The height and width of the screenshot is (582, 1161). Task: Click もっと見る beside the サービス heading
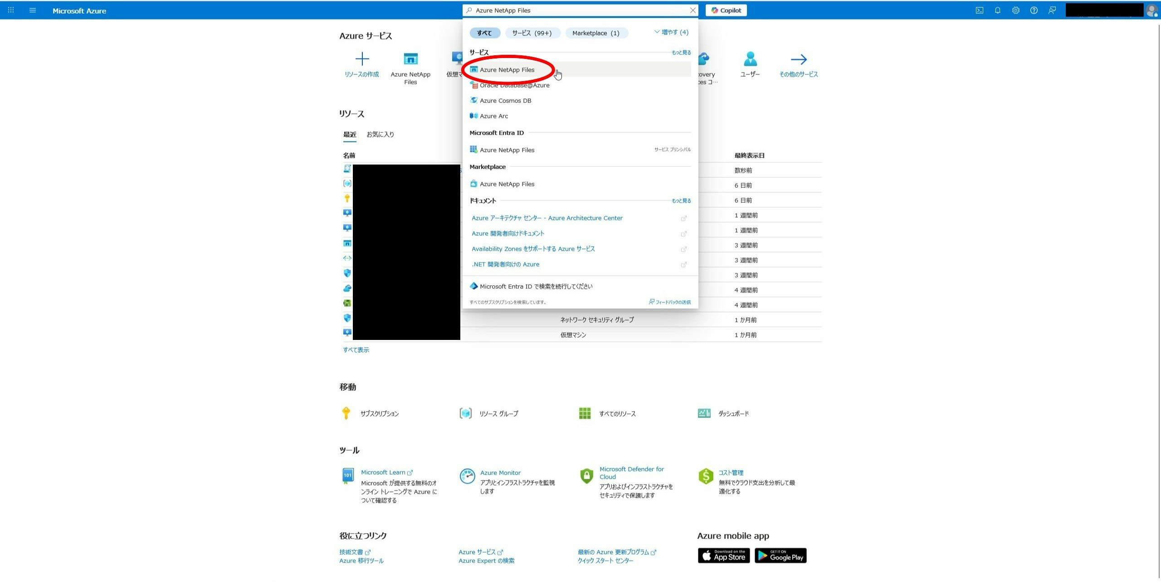(681, 53)
